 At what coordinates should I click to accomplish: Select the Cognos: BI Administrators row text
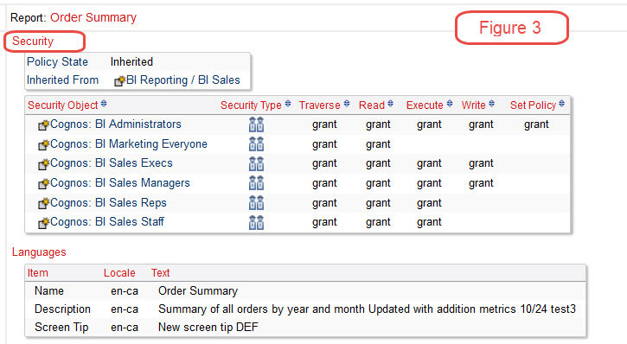116,124
